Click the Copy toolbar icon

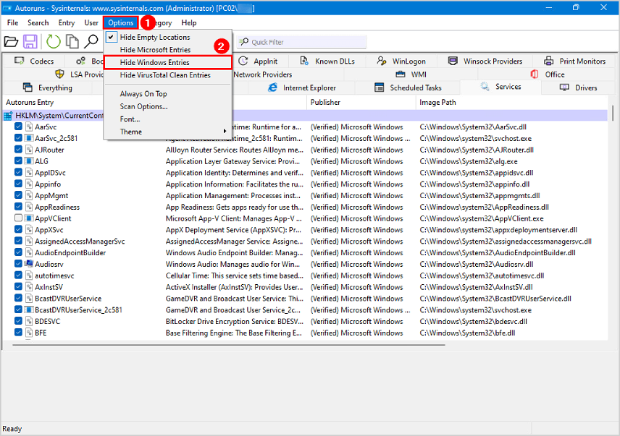click(72, 41)
